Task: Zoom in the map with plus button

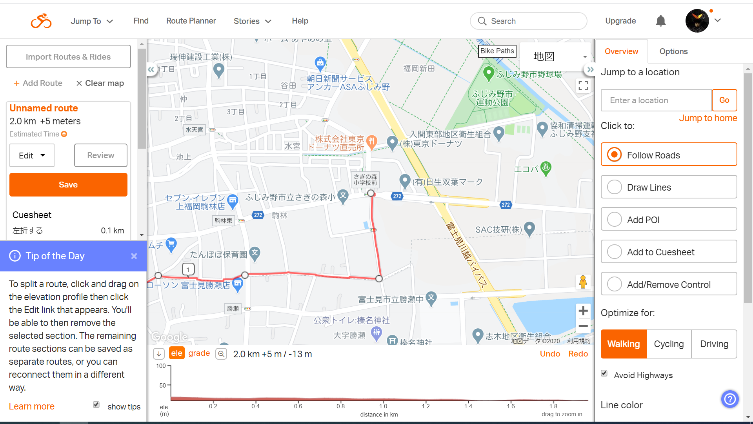Action: point(583,311)
